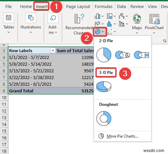Click the pie chart icon in ribbon
Image resolution: width=168 pixels, height=154 pixels.
pos(97,31)
